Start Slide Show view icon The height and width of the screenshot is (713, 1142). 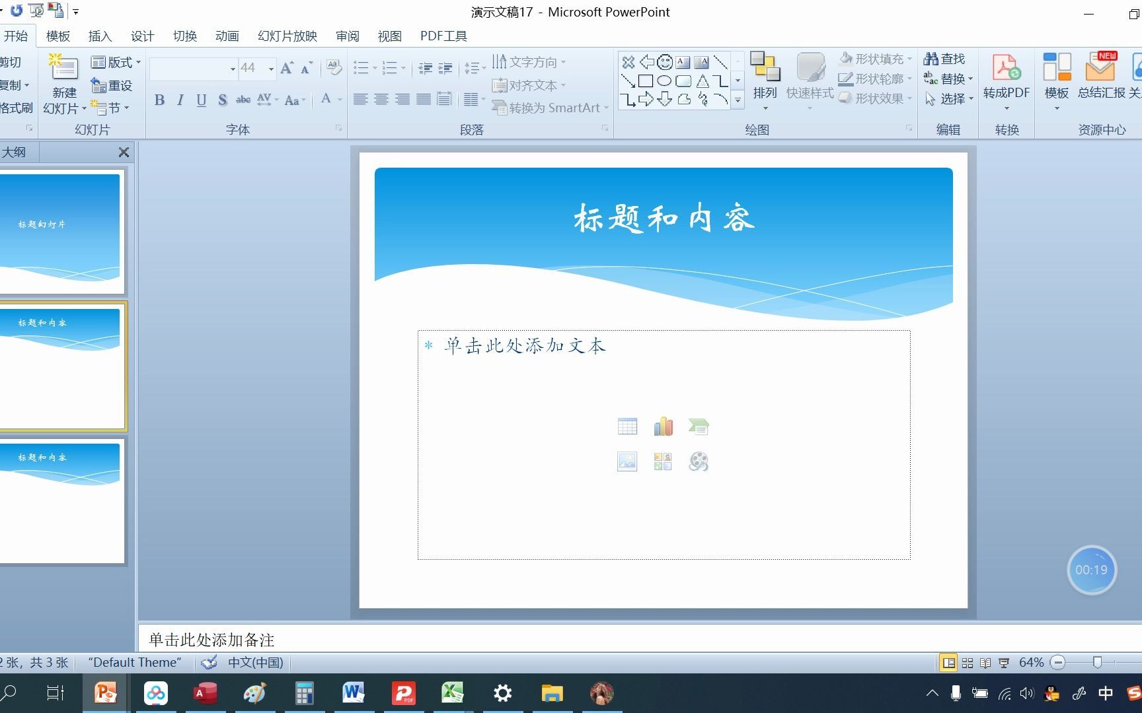click(x=1004, y=662)
